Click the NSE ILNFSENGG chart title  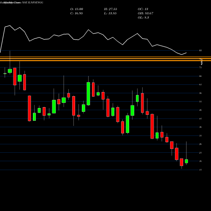tap(22, 3)
